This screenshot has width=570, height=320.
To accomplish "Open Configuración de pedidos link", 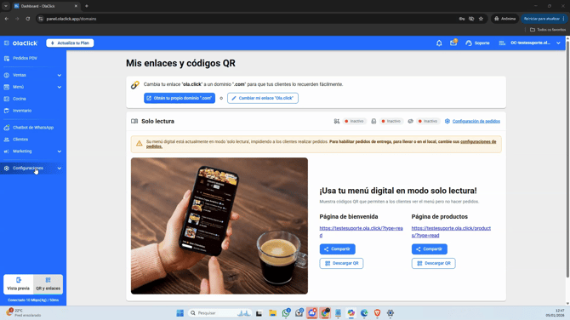I will point(476,121).
